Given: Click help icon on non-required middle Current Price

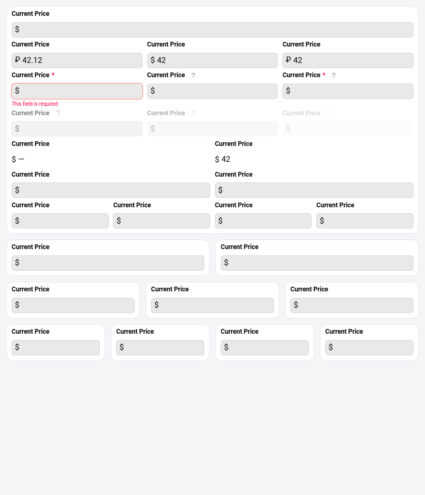Looking at the screenshot, I should (x=193, y=76).
